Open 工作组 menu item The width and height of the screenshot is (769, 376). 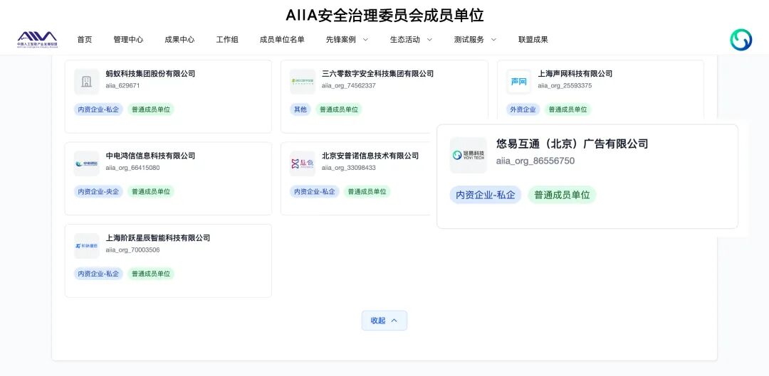227,40
